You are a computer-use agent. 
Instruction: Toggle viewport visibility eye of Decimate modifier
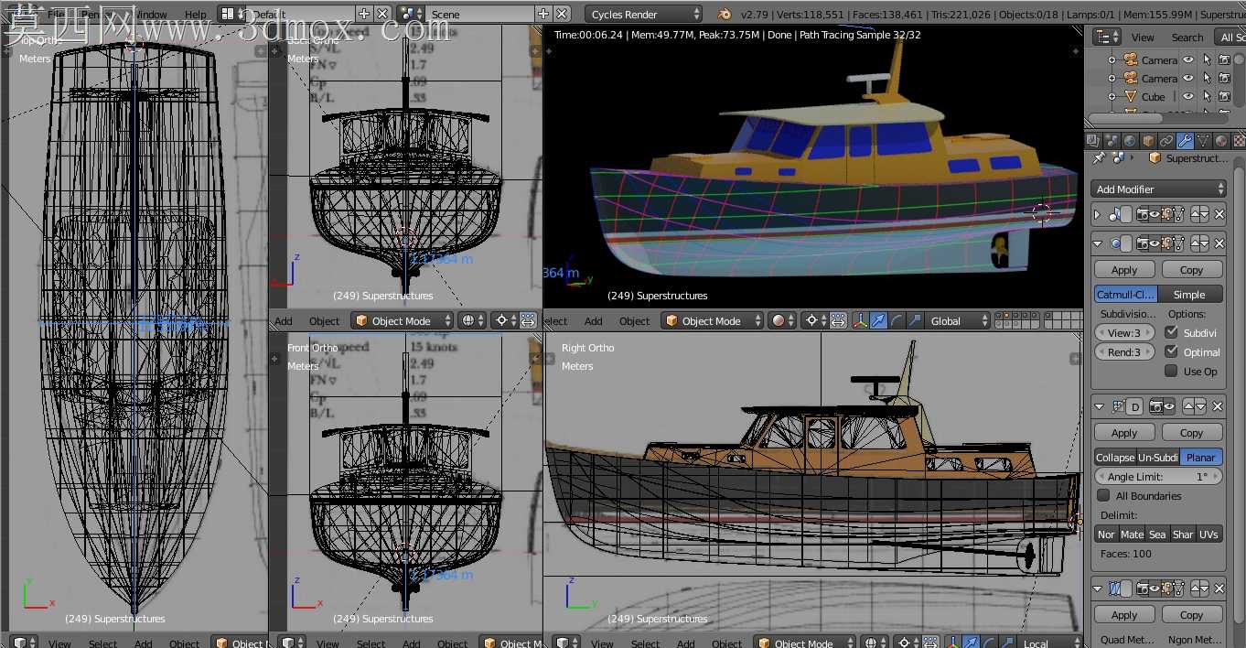click(1169, 405)
